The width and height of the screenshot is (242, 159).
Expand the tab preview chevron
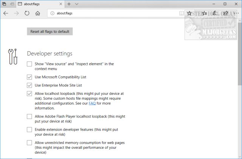(x=77, y=4)
